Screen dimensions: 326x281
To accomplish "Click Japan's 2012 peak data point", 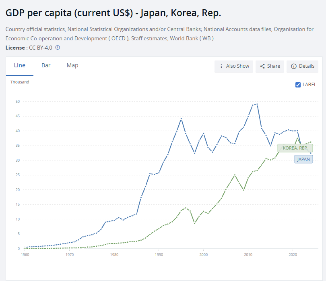I will [x=257, y=104].
